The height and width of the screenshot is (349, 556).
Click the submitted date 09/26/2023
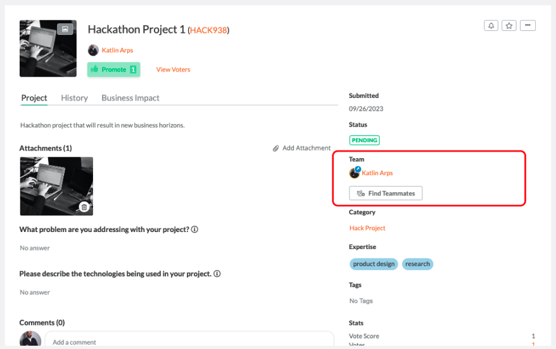(x=366, y=109)
